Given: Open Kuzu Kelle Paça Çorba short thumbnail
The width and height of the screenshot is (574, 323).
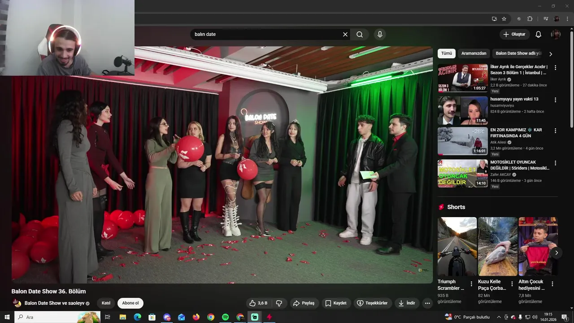Looking at the screenshot, I should point(498,246).
